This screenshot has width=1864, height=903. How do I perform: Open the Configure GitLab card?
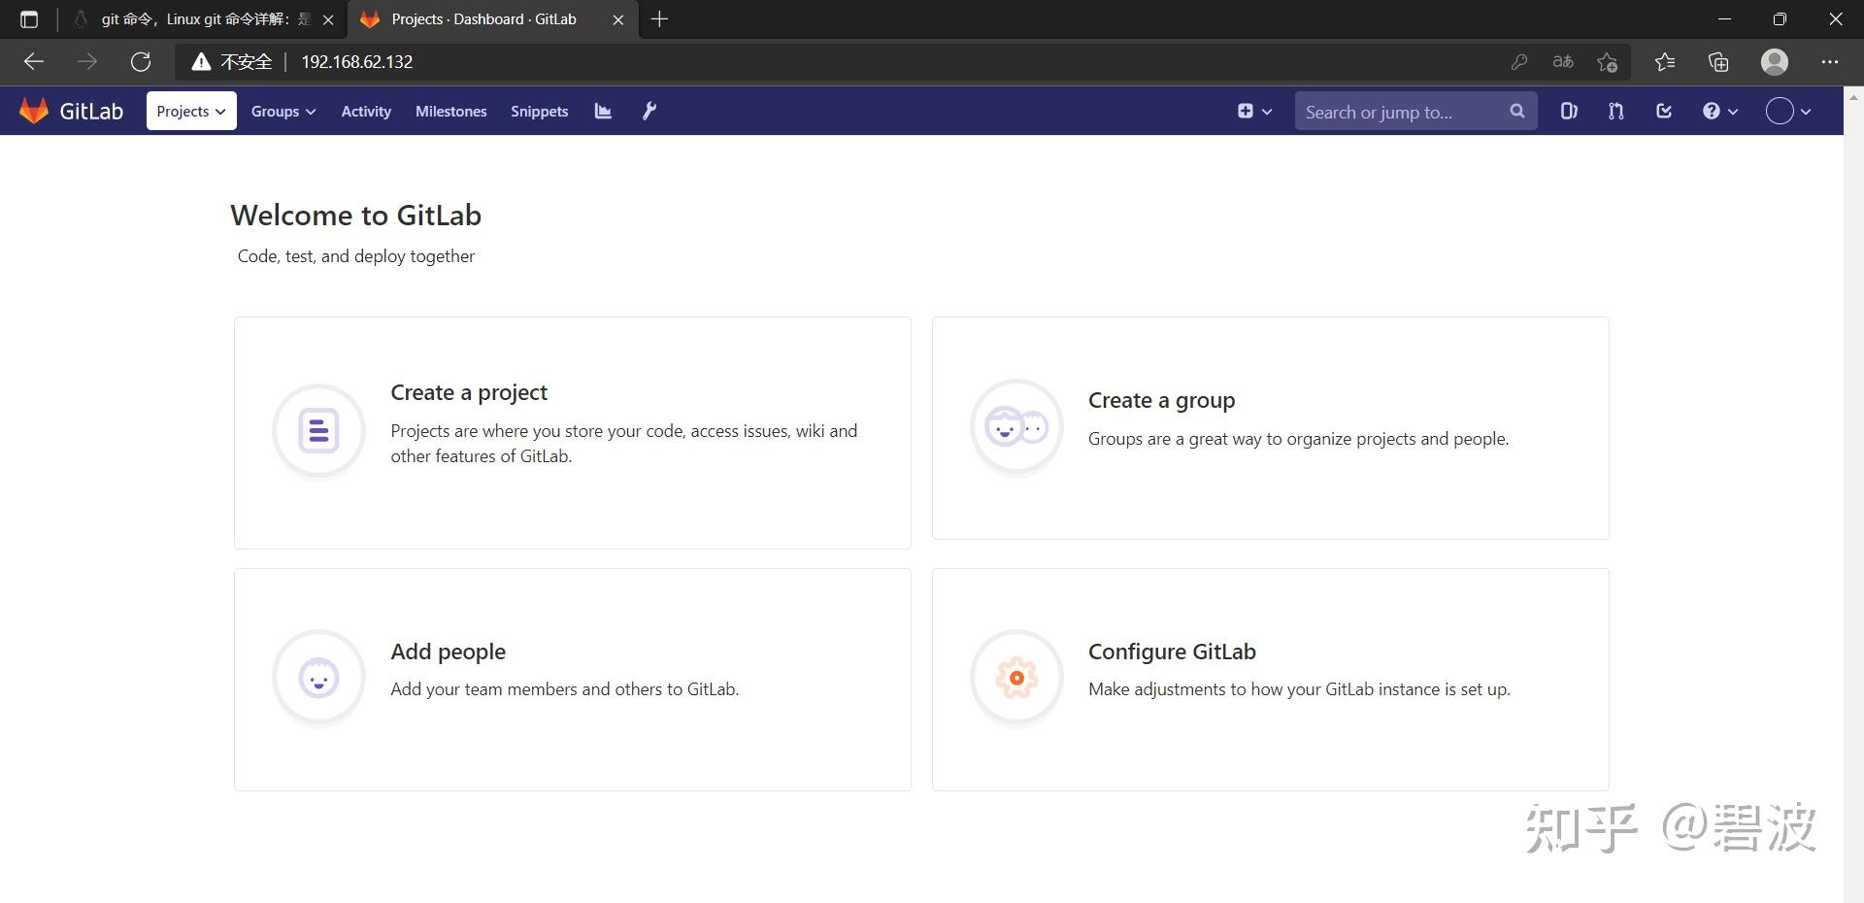(x=1269, y=678)
